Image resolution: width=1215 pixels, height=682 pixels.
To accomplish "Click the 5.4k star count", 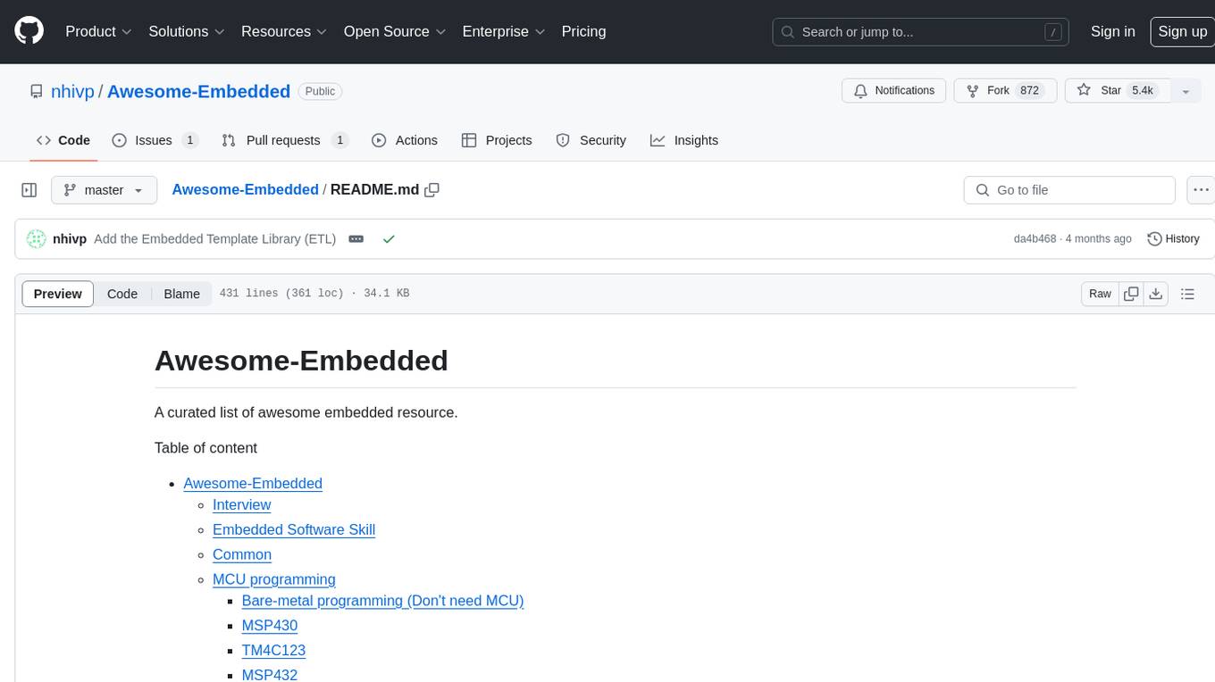I will [x=1142, y=91].
